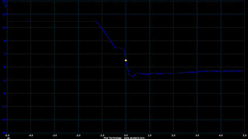Click the -12.0 voltage axis label
Screen dimensions: 248x139
pyautogui.click(x=4, y=107)
